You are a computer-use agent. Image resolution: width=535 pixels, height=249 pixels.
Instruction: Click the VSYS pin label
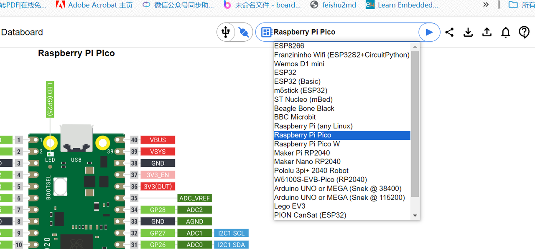(158, 152)
